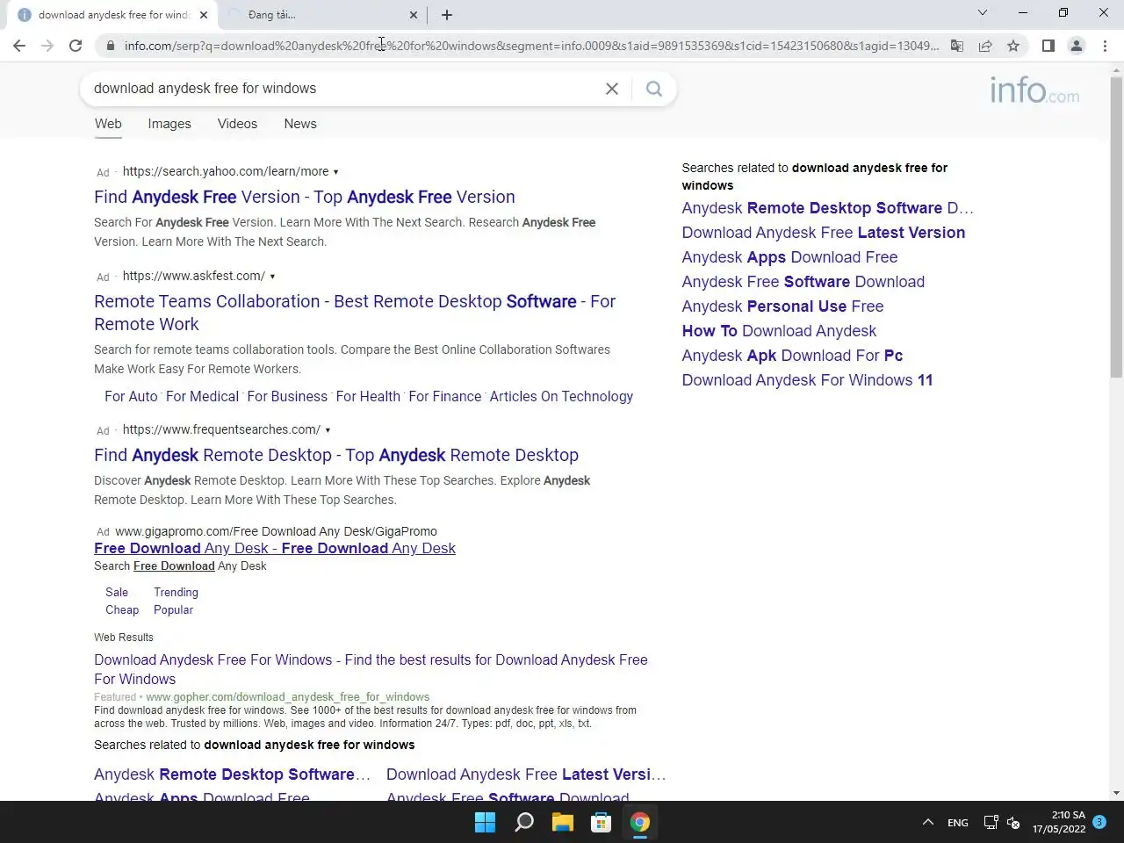Viewport: 1124px width, 843px height.
Task: Clear the search box with X
Action: tap(612, 89)
